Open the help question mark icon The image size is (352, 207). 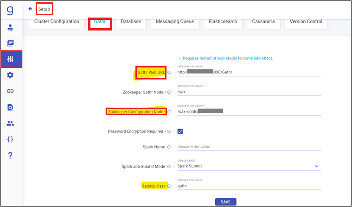click(10, 156)
